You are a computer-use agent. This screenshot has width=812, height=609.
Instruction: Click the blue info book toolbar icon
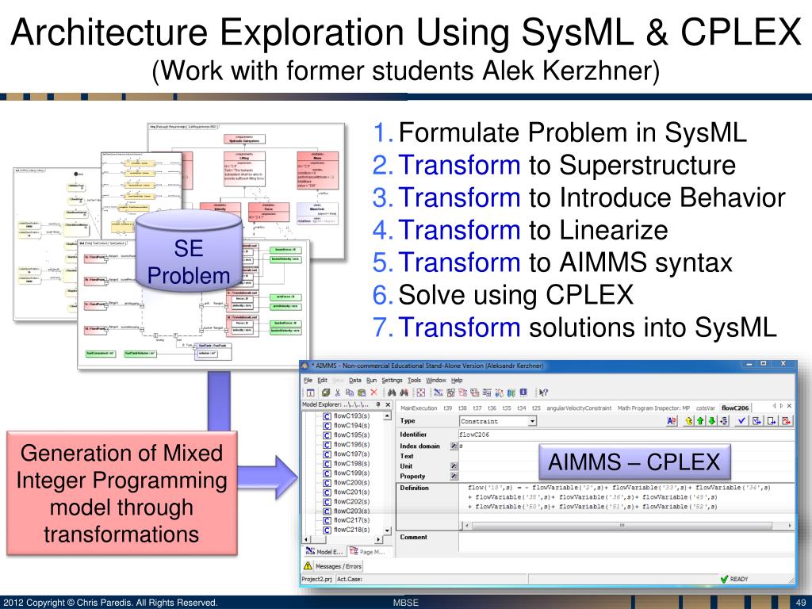point(523,393)
